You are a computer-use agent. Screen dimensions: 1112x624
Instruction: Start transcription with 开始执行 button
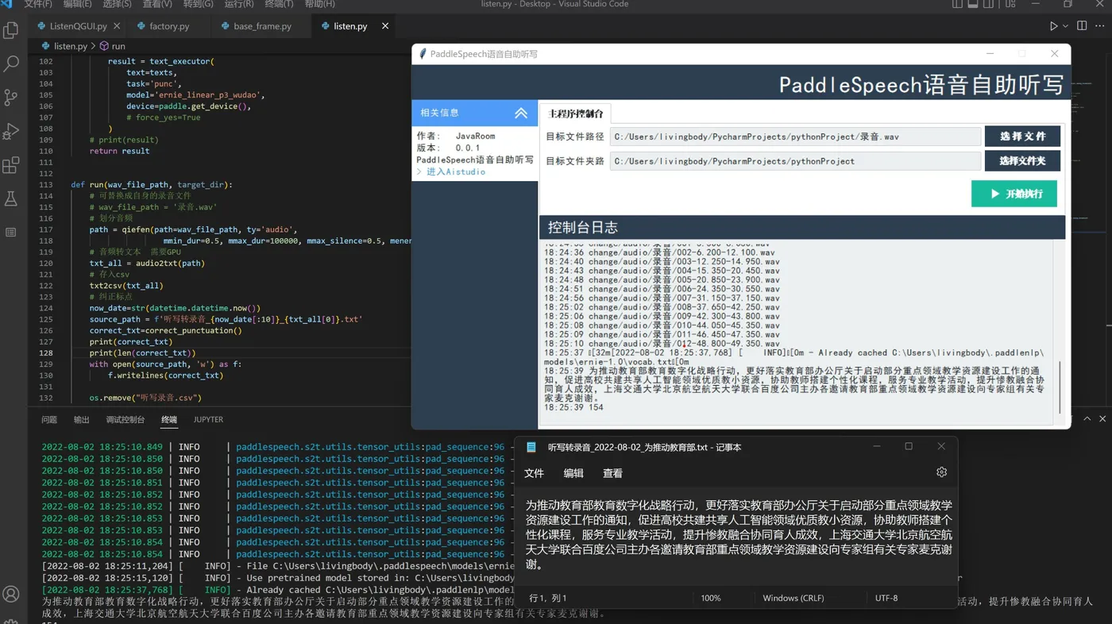coord(1014,194)
